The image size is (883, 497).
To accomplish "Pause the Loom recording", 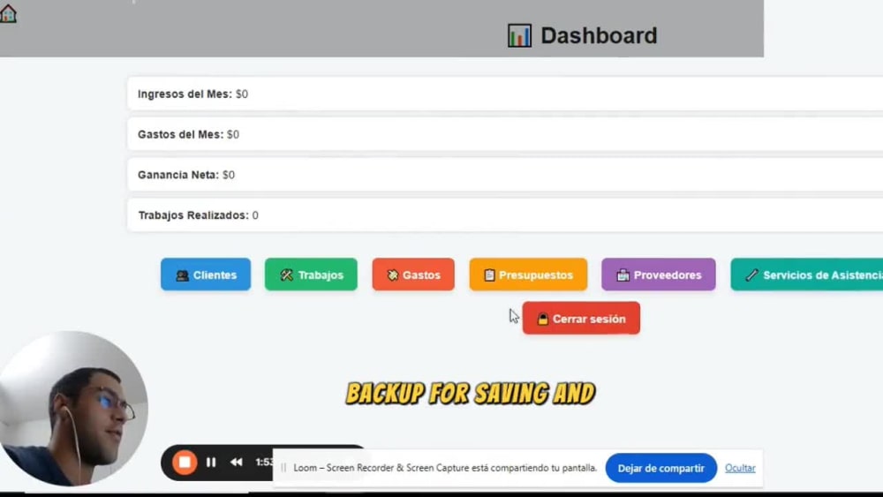I will [211, 462].
